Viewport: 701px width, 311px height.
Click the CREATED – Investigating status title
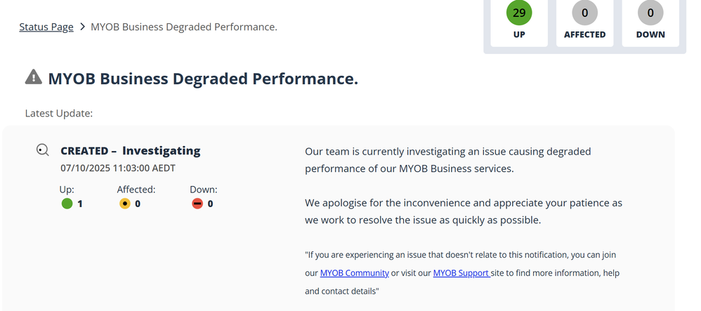click(131, 151)
